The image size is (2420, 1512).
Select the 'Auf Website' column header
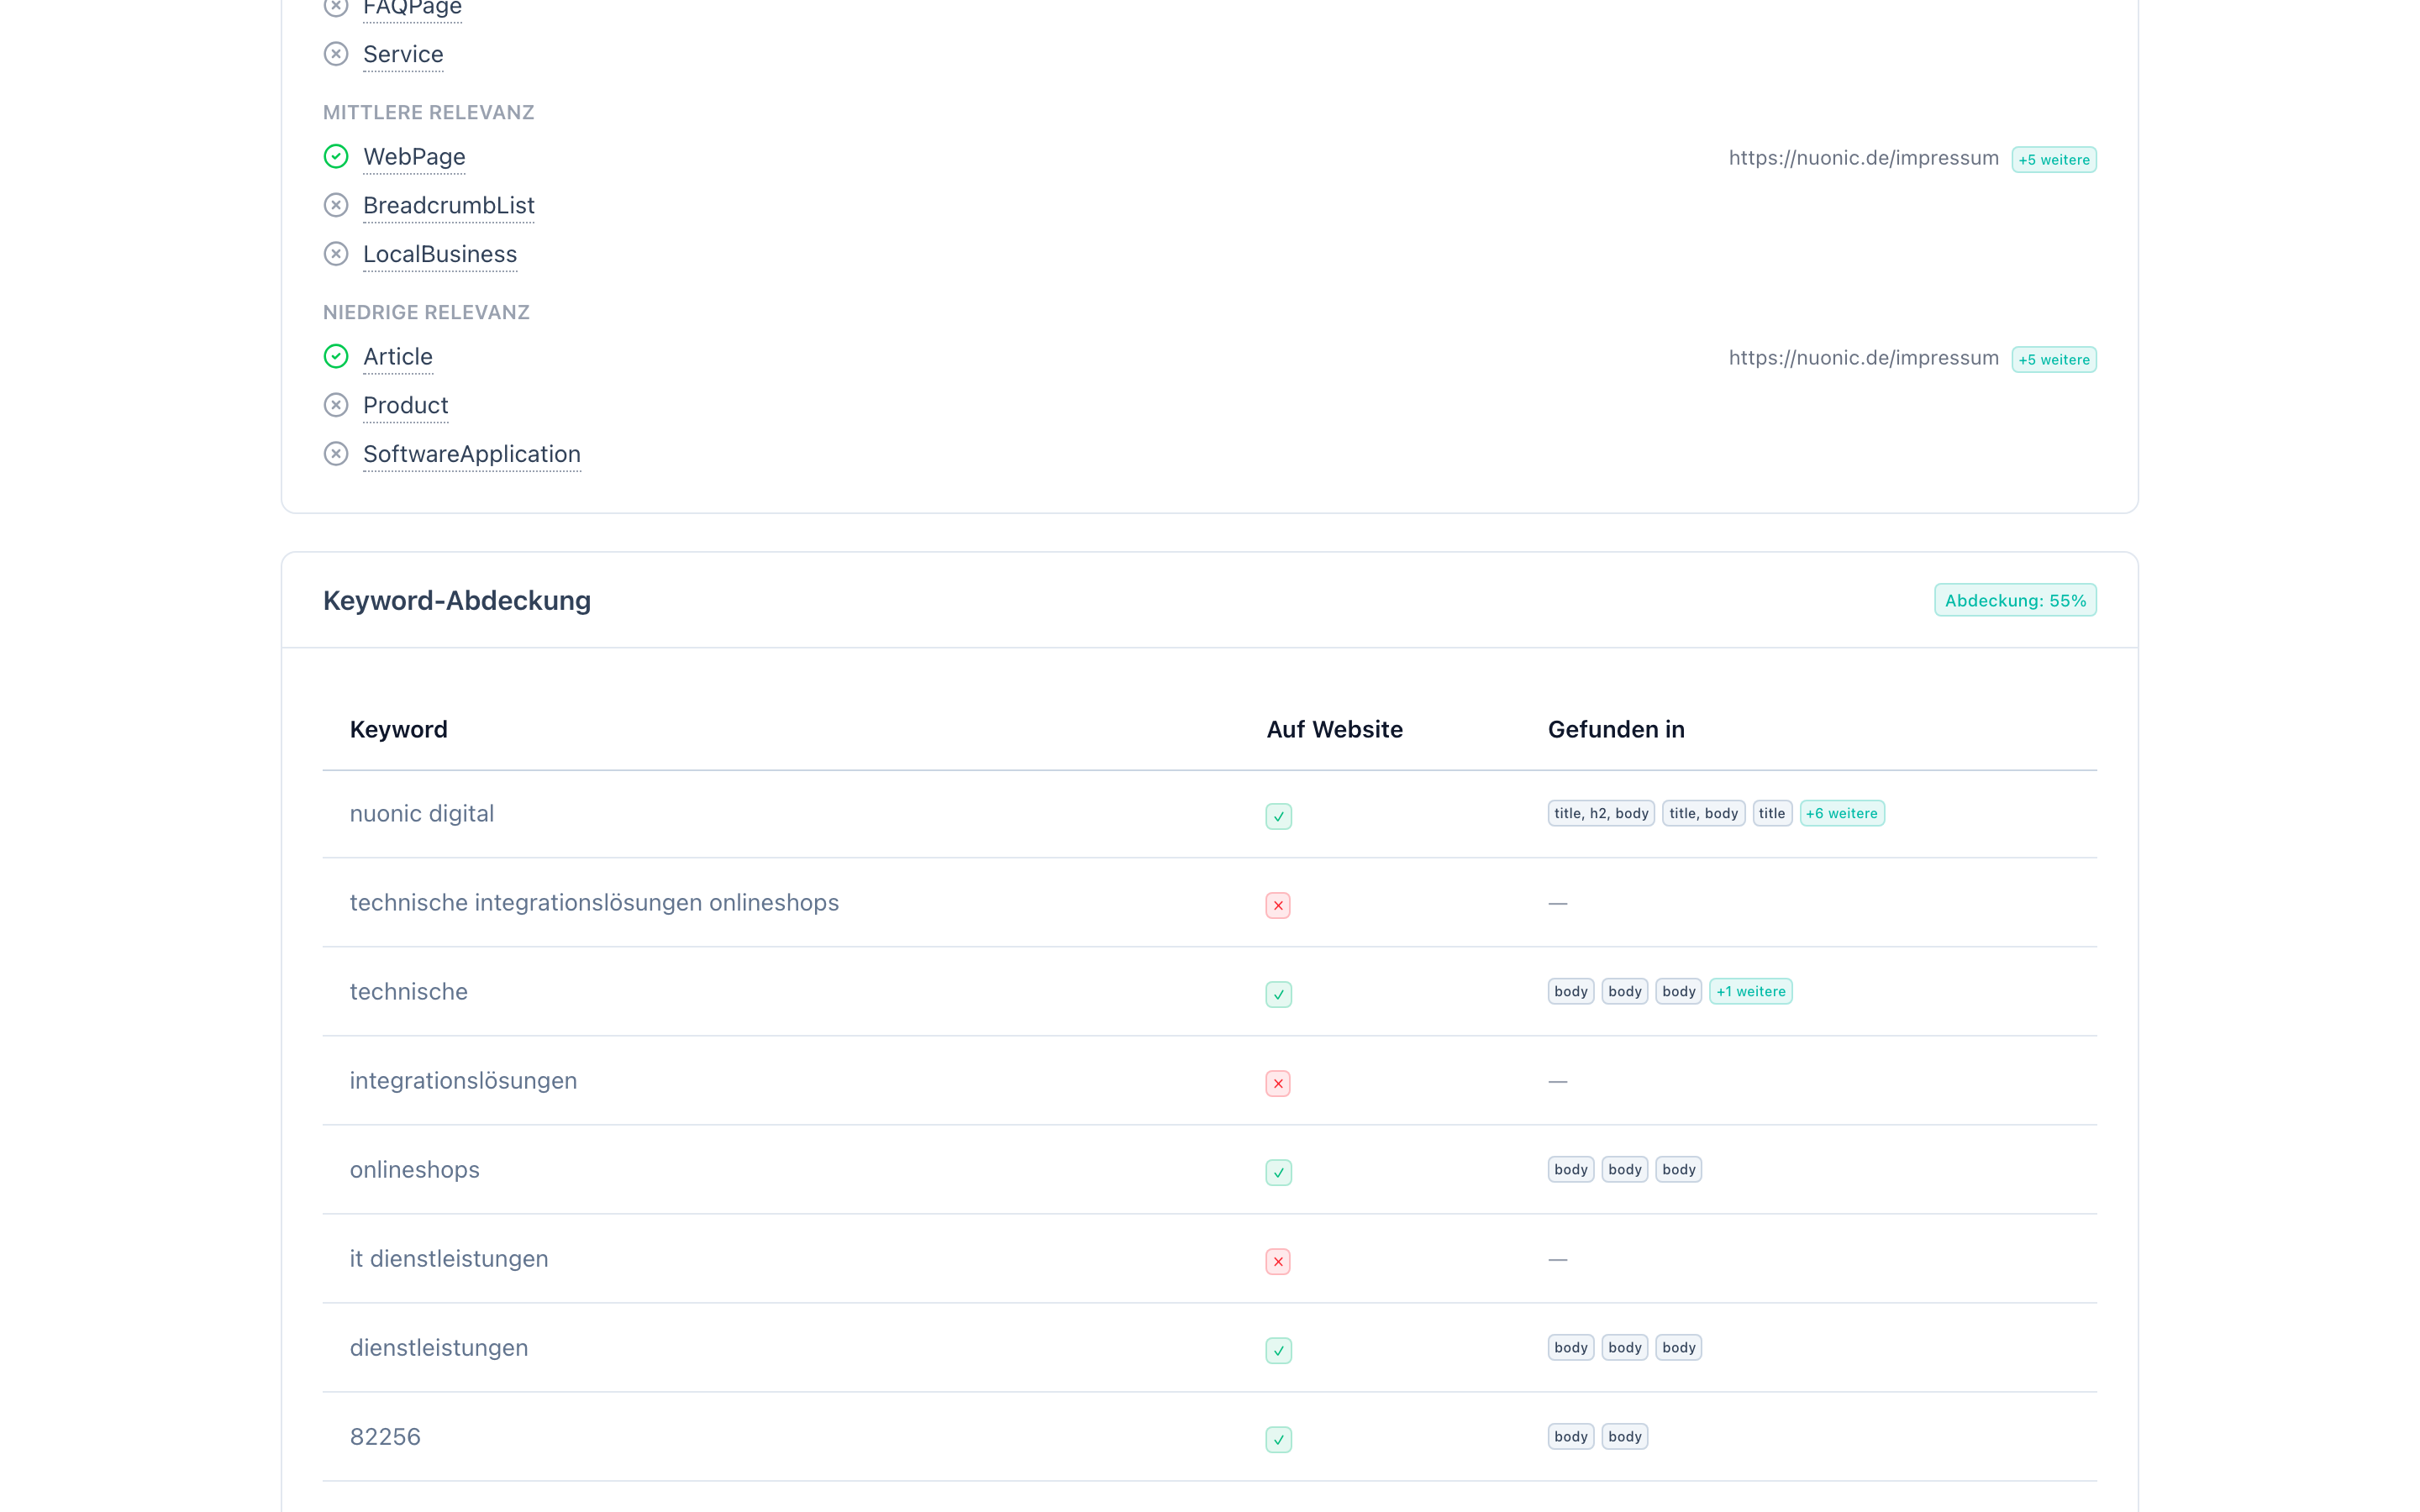click(x=1335, y=729)
